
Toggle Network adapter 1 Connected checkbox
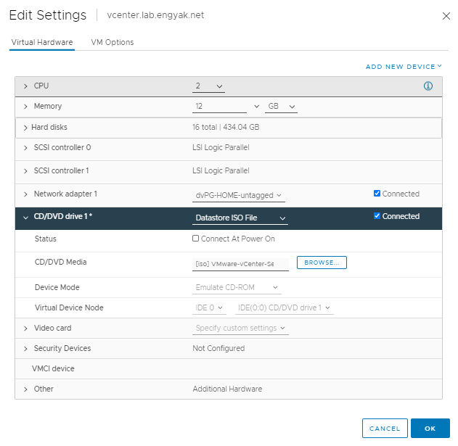(377, 194)
